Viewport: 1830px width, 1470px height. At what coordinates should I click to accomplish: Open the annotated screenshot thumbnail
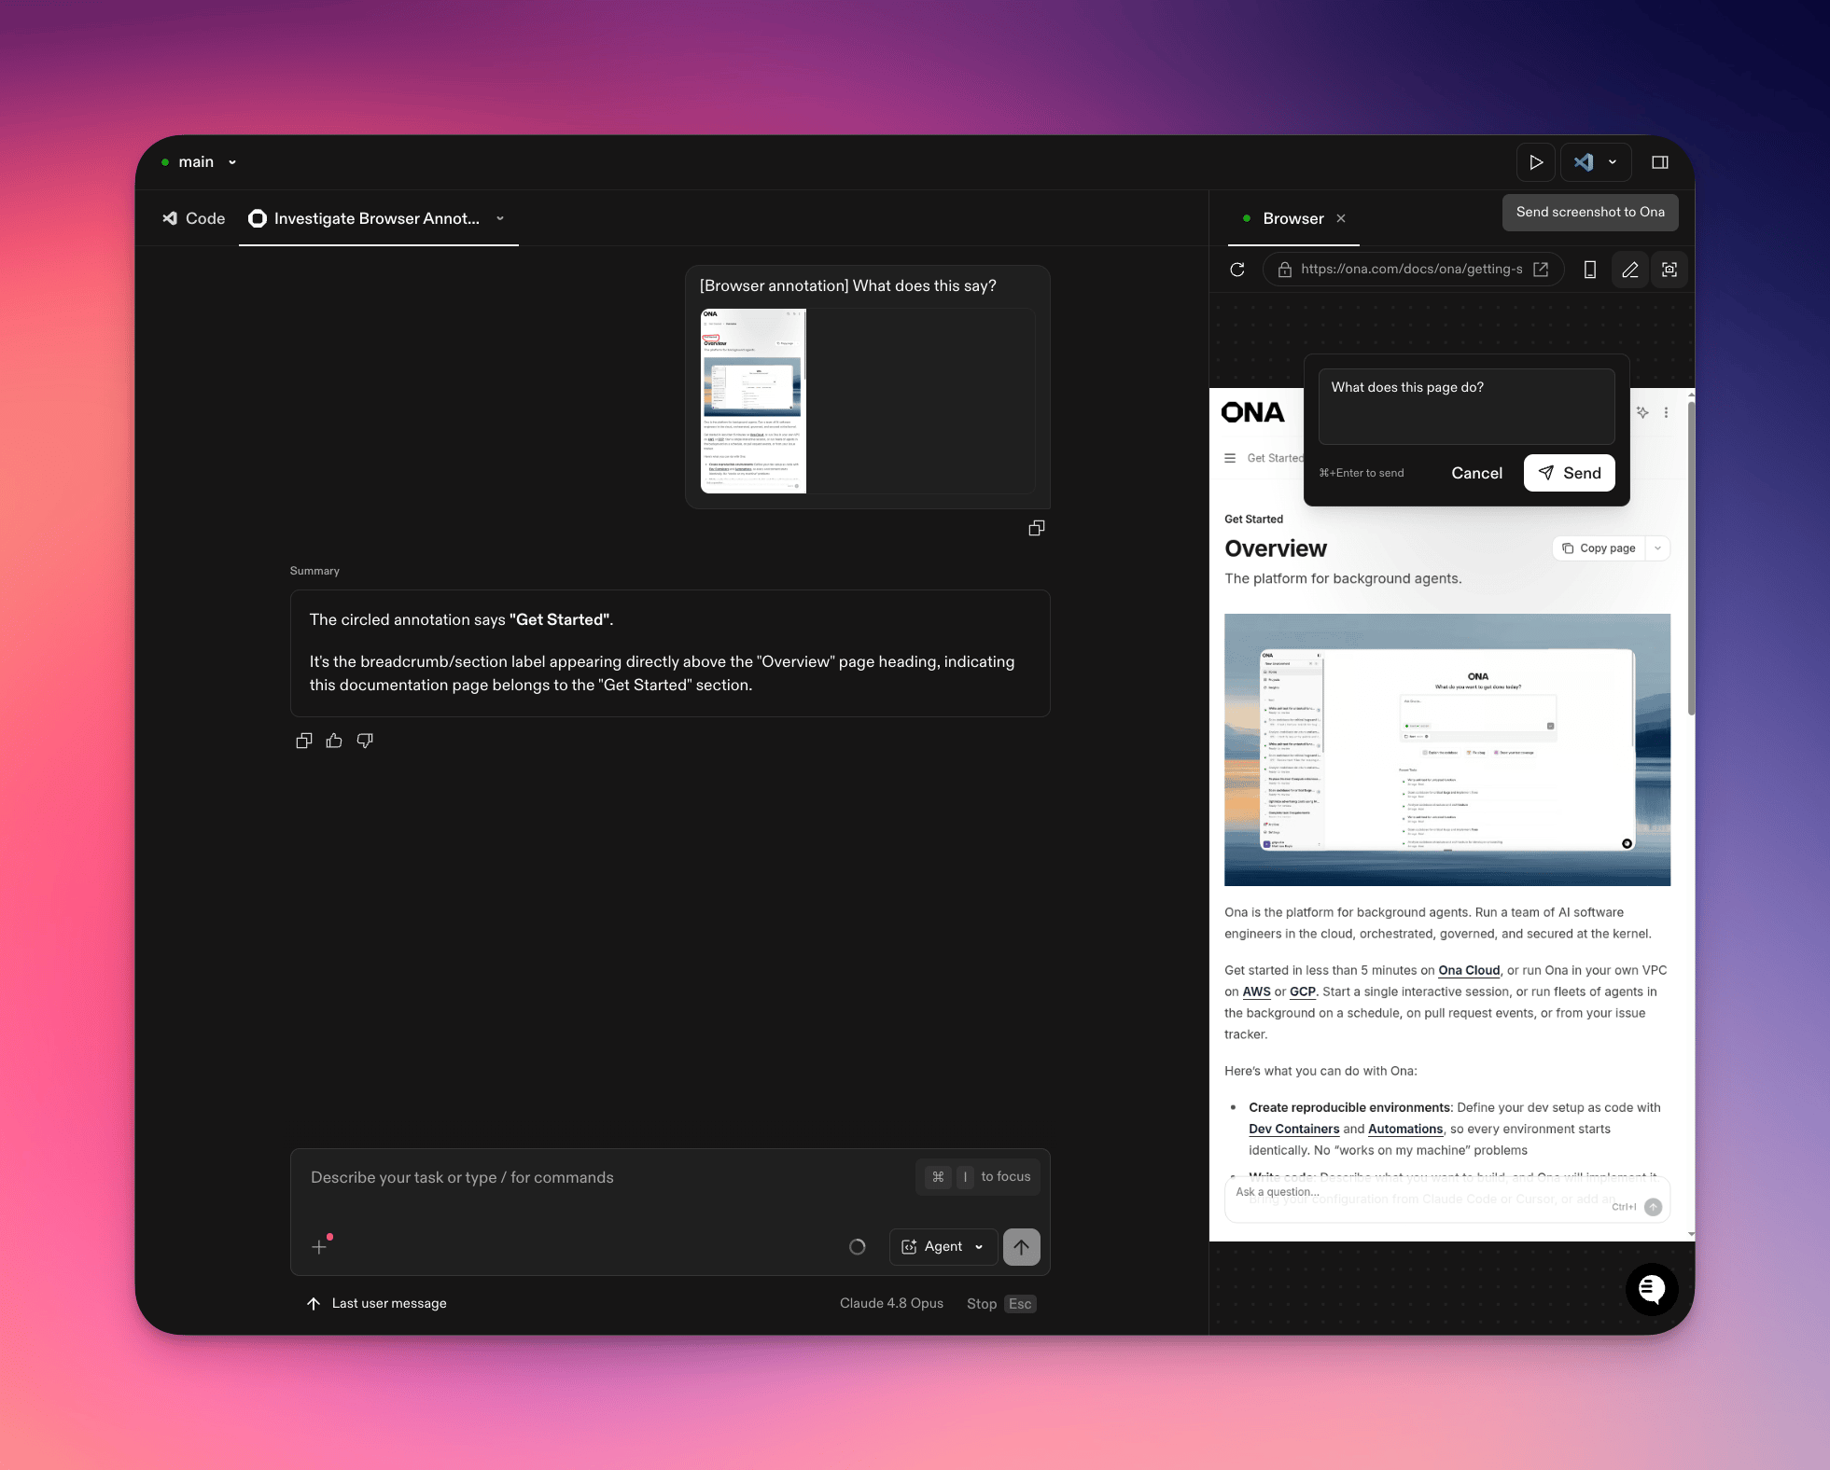pos(753,401)
